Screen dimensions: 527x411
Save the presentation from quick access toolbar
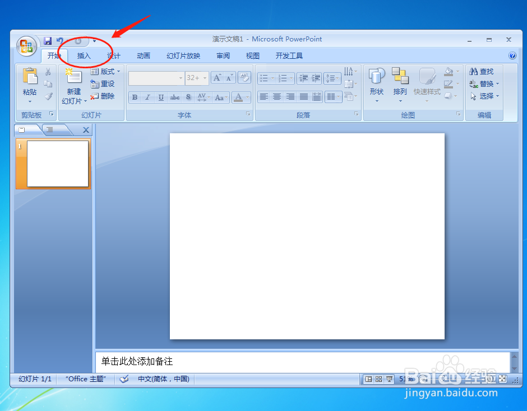coord(48,41)
